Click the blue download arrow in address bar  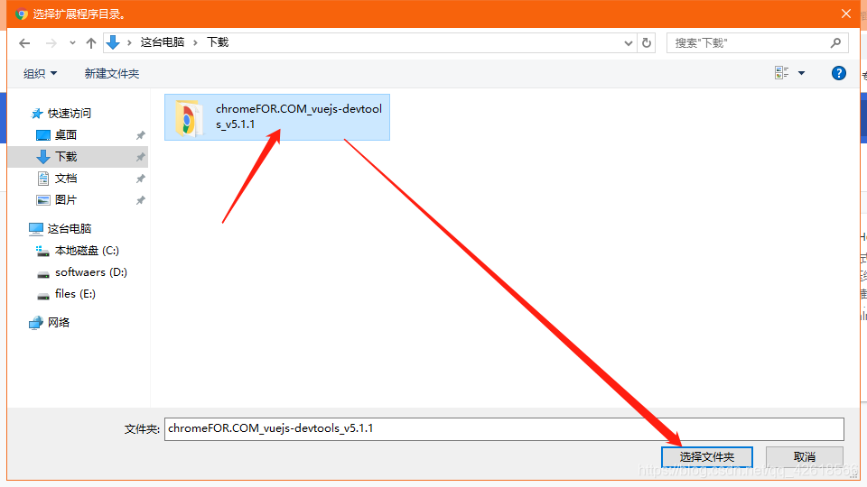tap(113, 42)
